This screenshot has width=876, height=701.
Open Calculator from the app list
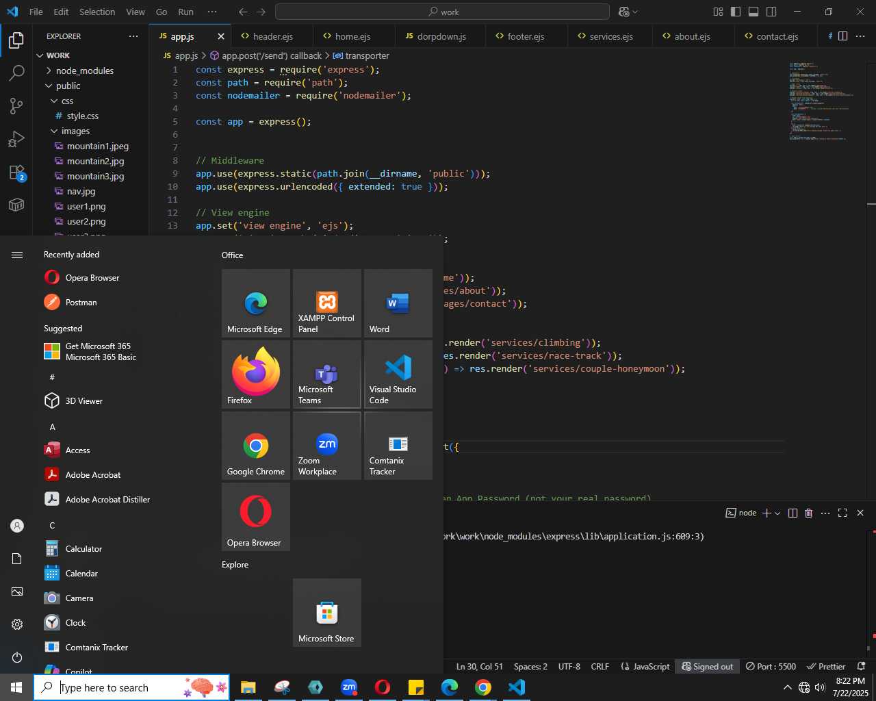[x=123, y=548]
